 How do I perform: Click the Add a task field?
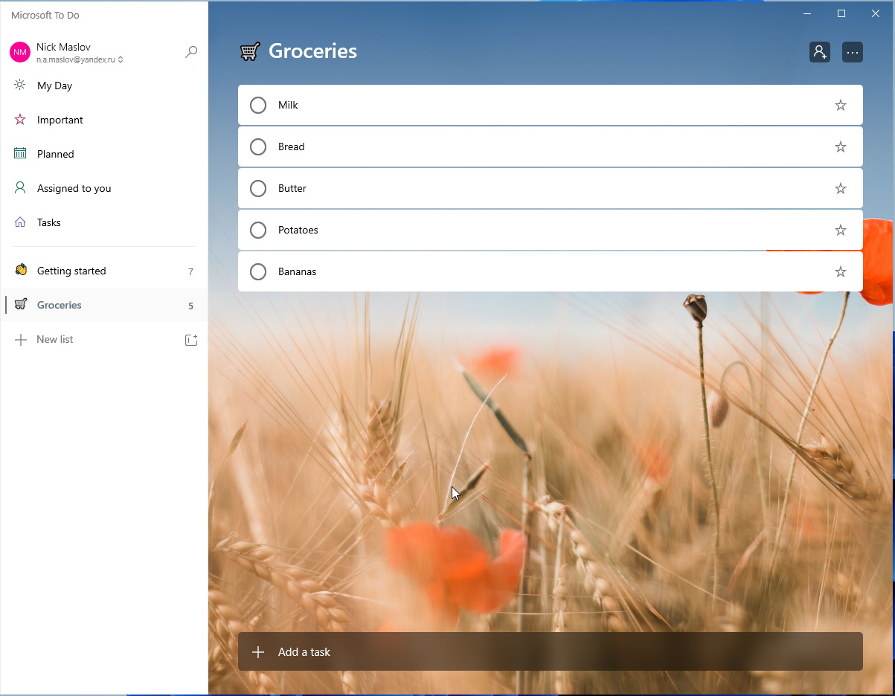click(551, 651)
